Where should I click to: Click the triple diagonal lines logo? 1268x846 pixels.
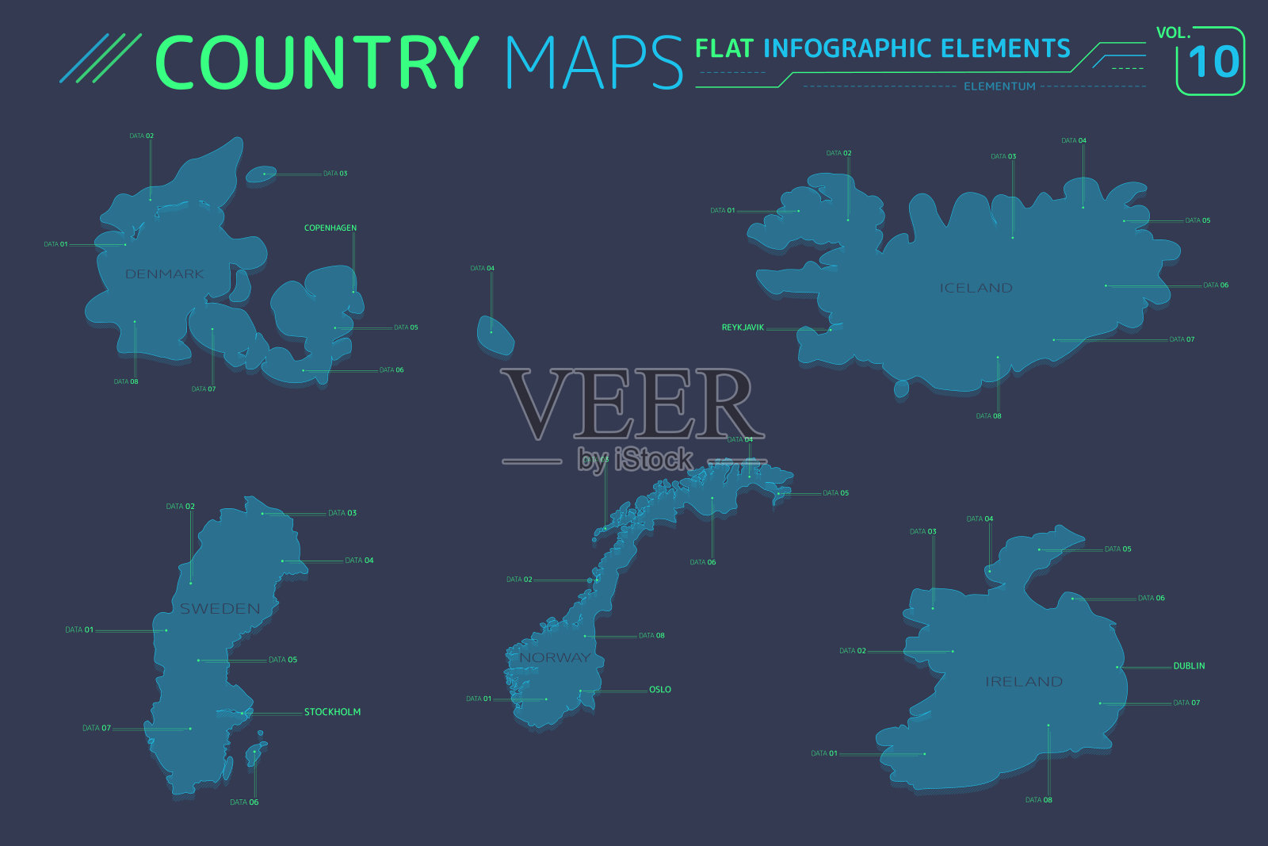[101, 59]
